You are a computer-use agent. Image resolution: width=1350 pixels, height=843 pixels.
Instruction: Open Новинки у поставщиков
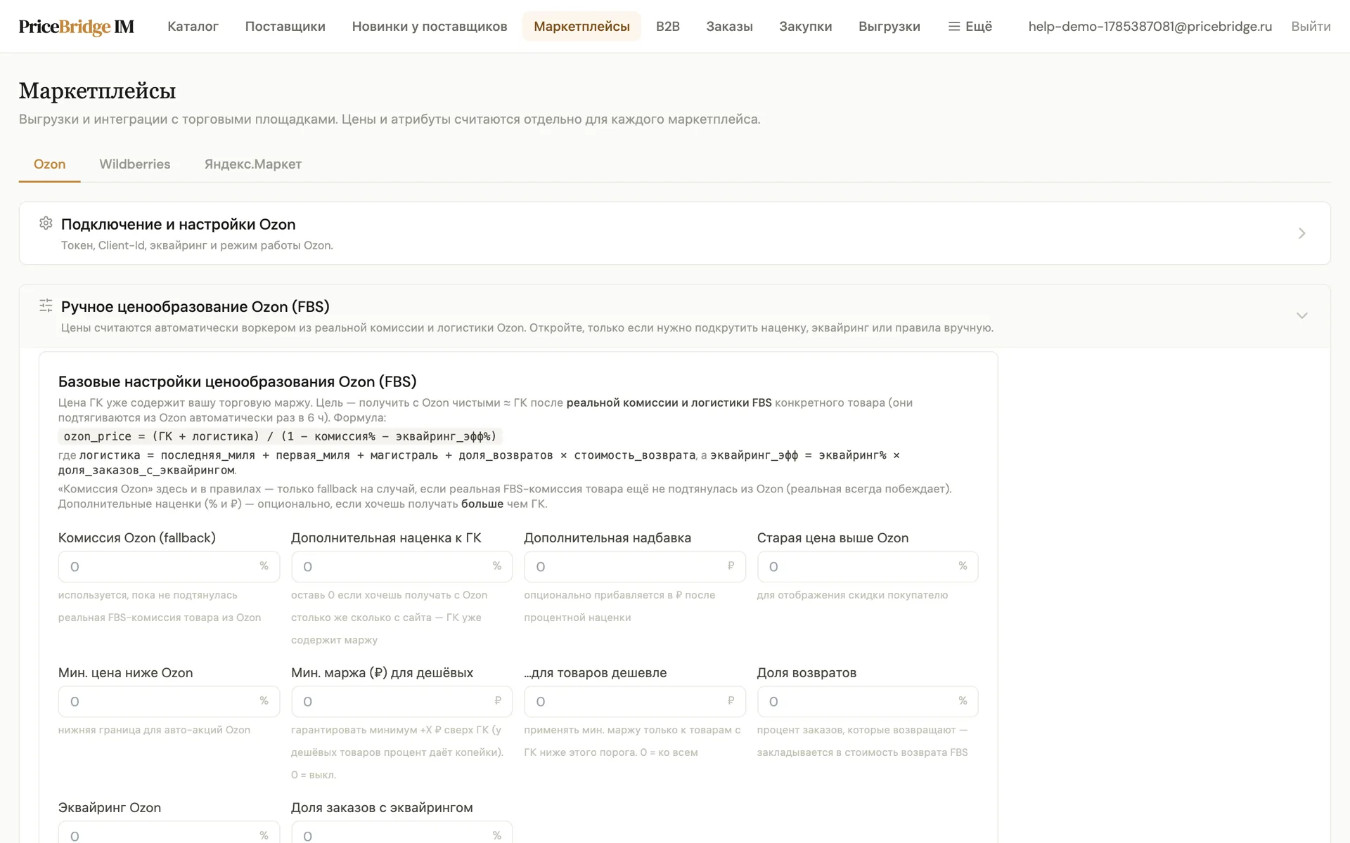[x=430, y=27]
